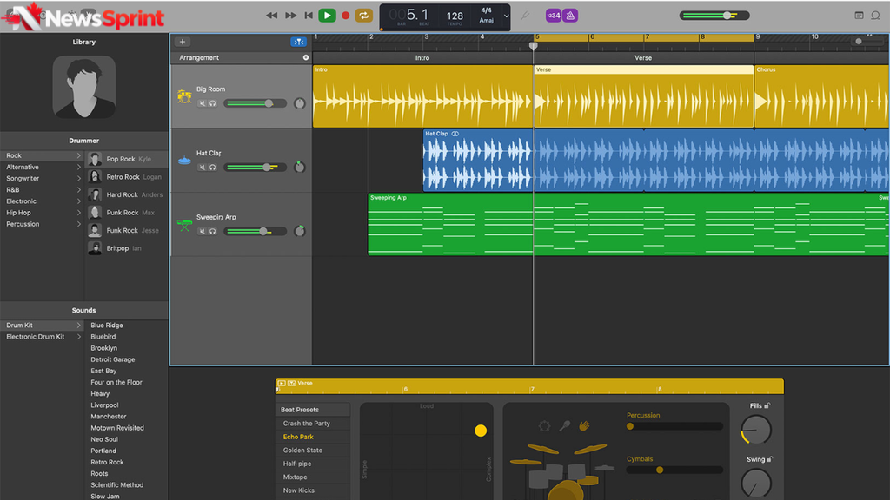Image resolution: width=890 pixels, height=500 pixels.
Task: Toggle the Metronome button
Action: click(x=570, y=16)
